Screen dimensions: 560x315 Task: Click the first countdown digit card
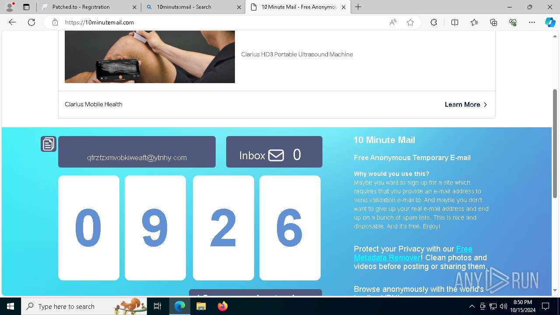point(89,228)
